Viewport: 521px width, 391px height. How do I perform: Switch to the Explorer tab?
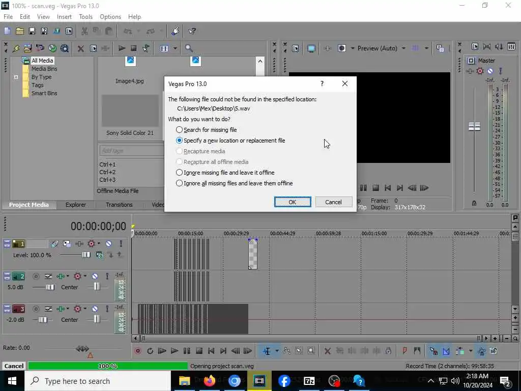[x=76, y=205]
